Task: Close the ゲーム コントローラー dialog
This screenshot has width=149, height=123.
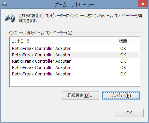Action: [x=143, y=4]
